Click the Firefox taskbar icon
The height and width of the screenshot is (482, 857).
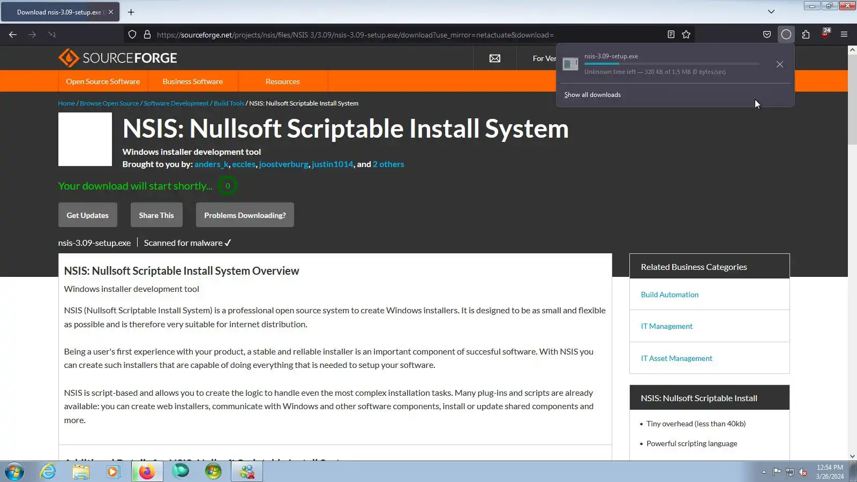coord(147,472)
